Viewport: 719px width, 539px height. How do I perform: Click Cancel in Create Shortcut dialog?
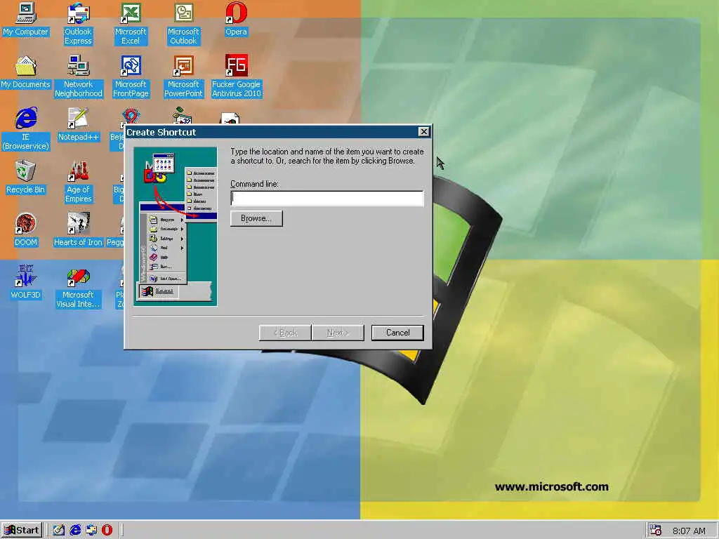397,333
